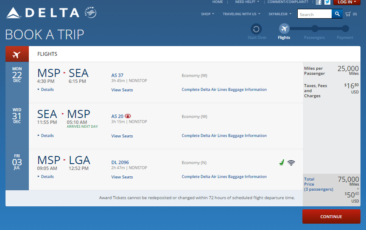View Seats for flight AS 37
This screenshot has height=230, width=366.
(122, 90)
